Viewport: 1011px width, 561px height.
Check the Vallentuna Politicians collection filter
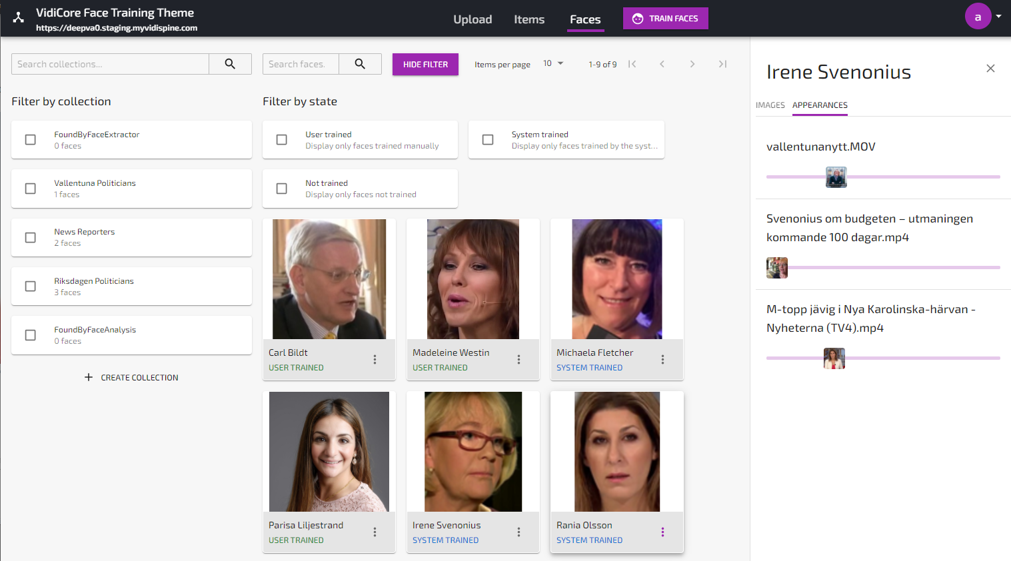click(x=31, y=189)
